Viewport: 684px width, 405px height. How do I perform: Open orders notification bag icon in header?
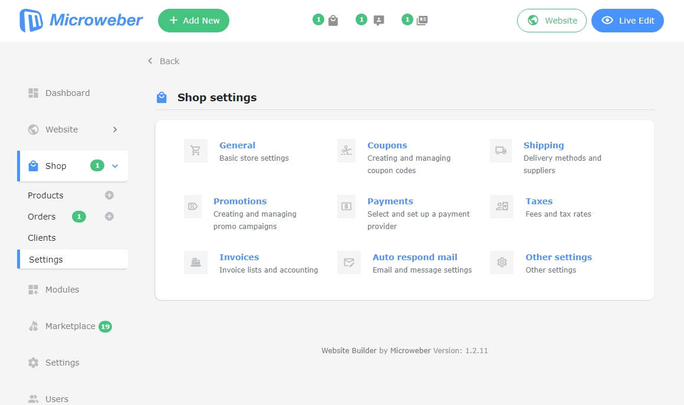coord(333,21)
